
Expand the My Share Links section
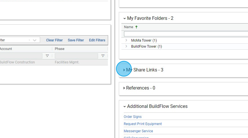tap(124, 70)
